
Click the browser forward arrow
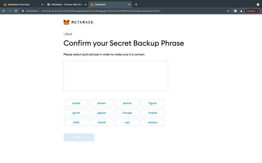point(10,11)
